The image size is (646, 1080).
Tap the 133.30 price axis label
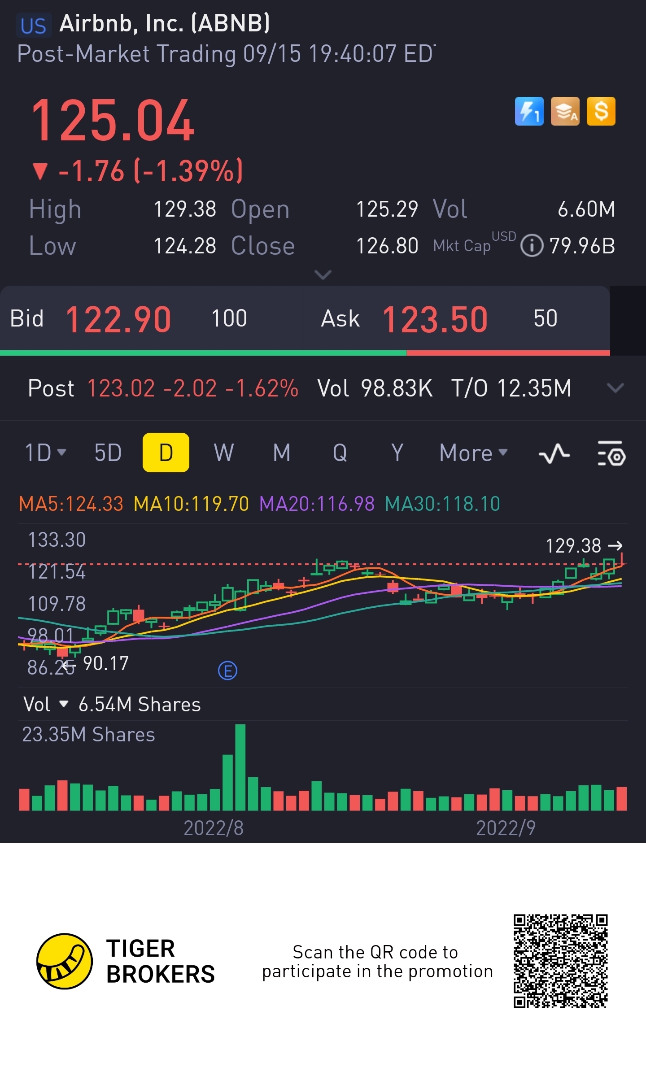[x=57, y=540]
